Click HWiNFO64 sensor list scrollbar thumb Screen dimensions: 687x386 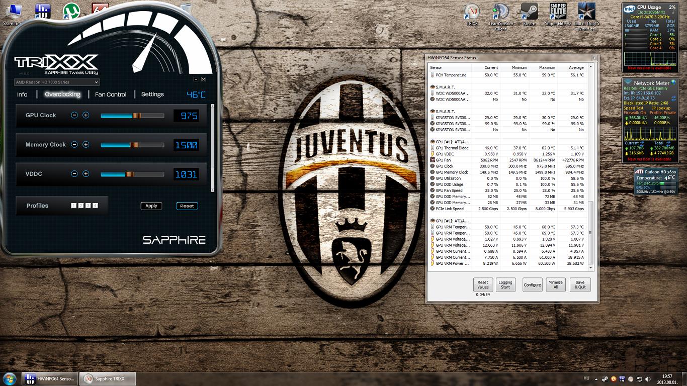point(591,233)
